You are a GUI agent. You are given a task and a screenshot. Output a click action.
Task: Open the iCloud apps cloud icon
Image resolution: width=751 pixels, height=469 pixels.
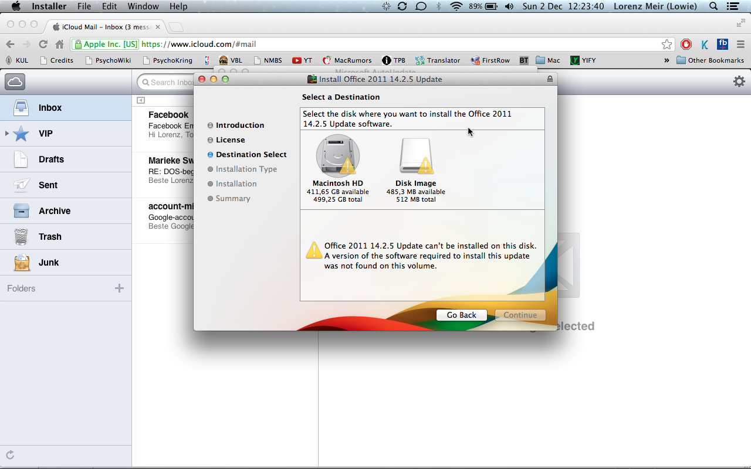point(15,82)
